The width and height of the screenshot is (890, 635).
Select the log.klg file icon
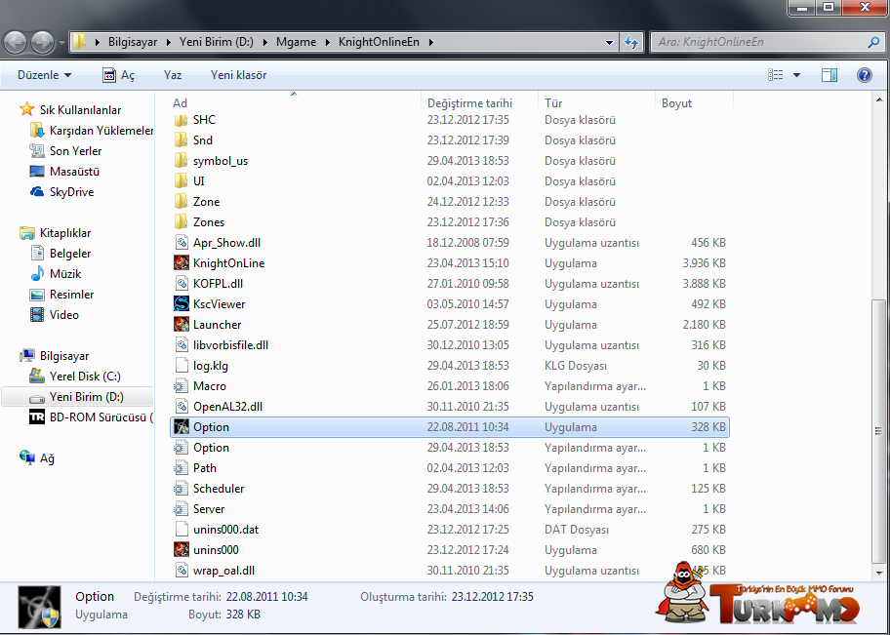click(182, 366)
